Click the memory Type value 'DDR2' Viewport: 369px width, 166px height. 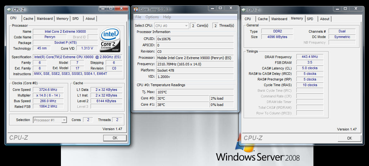click(277, 31)
